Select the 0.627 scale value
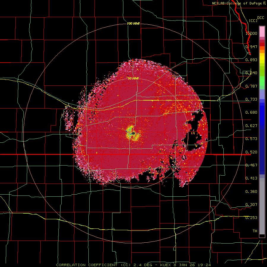The image size is (267, 267). (x=251, y=126)
